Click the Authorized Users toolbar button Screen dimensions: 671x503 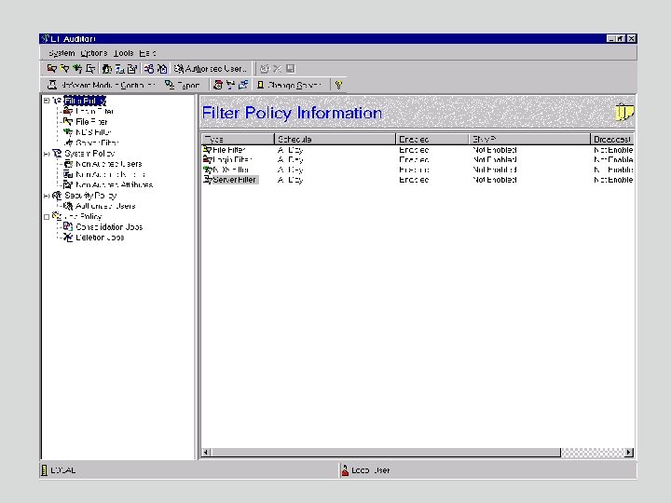pos(209,69)
